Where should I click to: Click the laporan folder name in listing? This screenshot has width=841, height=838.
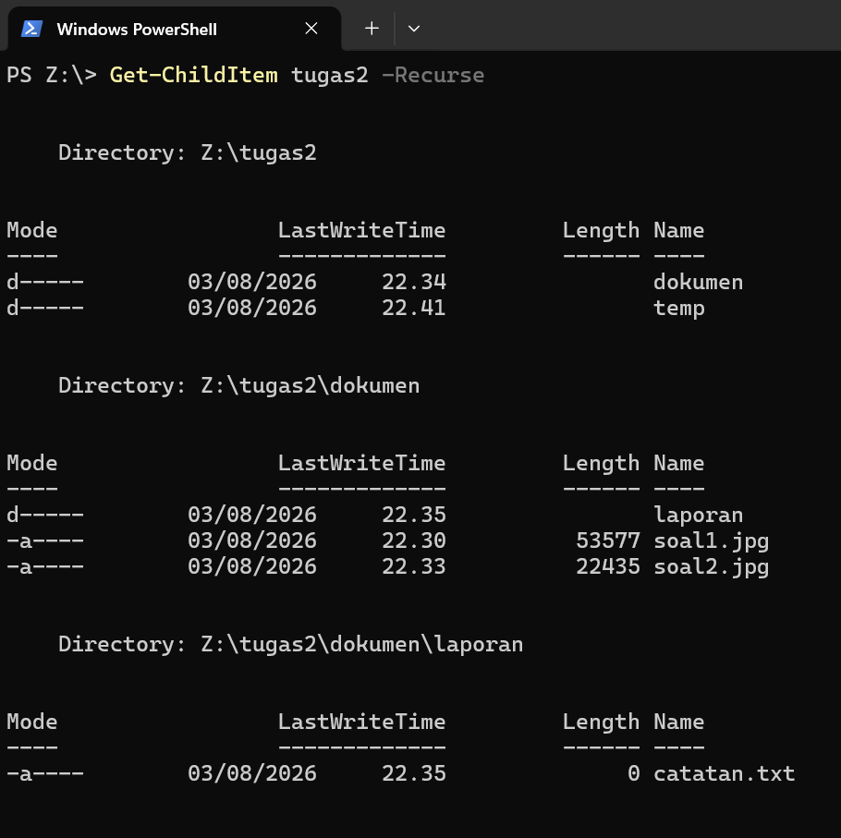[x=698, y=516]
